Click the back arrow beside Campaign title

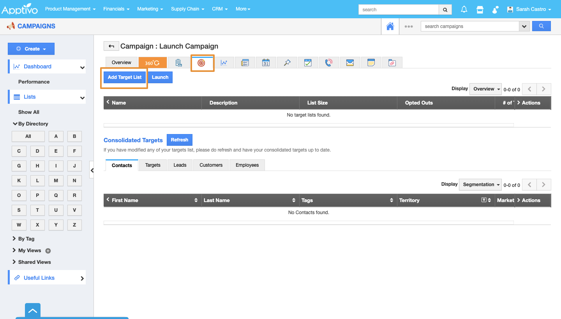[111, 46]
